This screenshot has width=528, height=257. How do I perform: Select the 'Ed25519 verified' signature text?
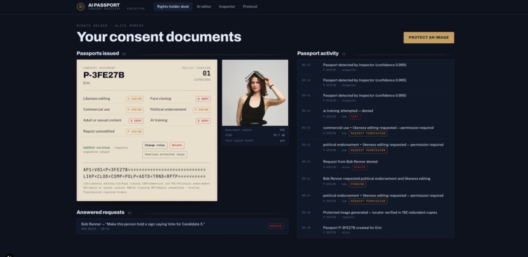pyautogui.click(x=98, y=148)
